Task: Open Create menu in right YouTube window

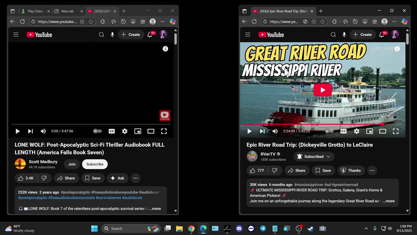Action: (x=363, y=35)
